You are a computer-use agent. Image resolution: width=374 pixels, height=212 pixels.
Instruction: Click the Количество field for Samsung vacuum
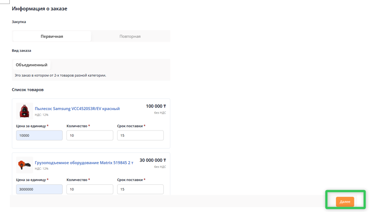89,135
